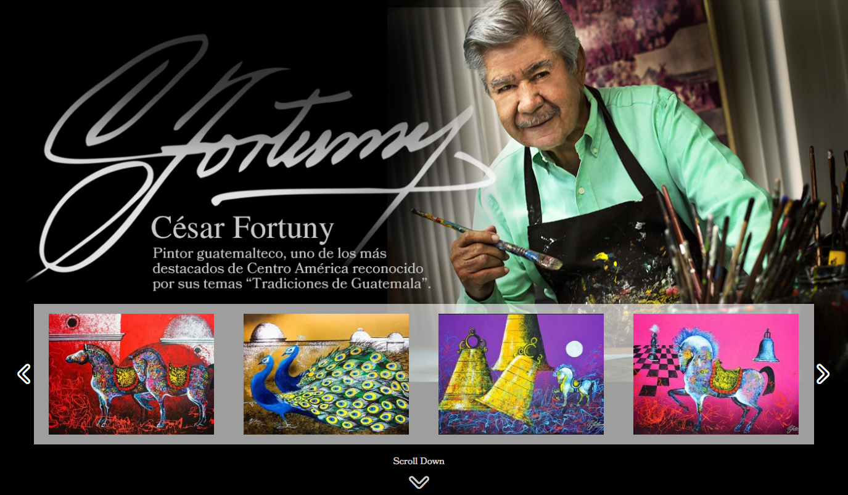The image size is (848, 495).
Task: View the pink horse with chessboard painting
Action: coord(716,374)
